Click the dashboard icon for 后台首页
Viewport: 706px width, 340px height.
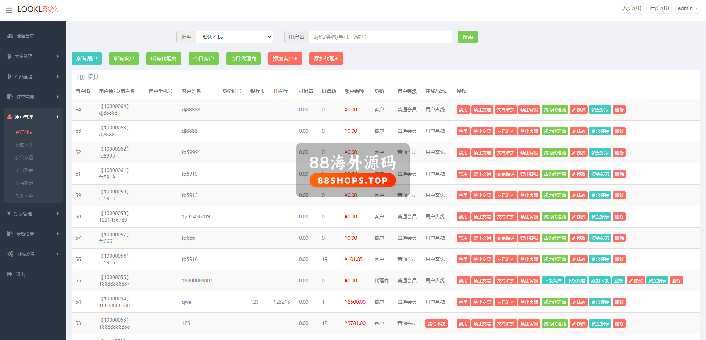[x=10, y=36]
